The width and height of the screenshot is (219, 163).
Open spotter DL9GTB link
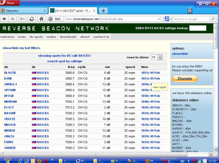10,73
